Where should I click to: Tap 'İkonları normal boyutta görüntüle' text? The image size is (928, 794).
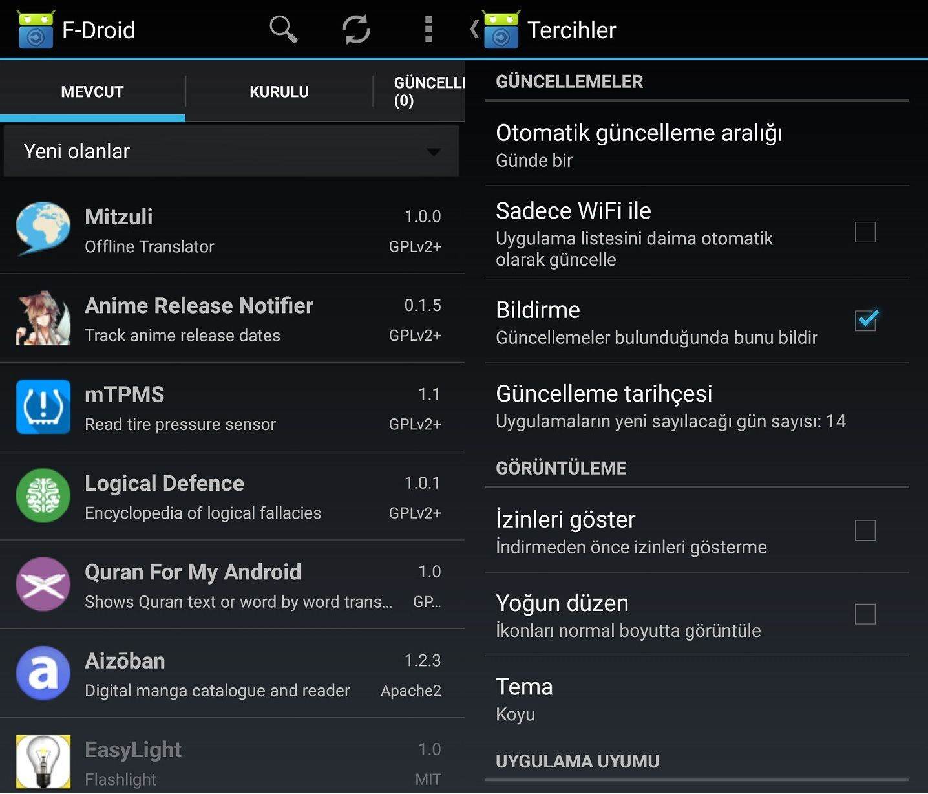pyautogui.click(x=628, y=630)
